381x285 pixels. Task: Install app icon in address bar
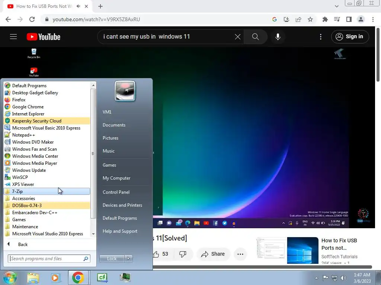pyautogui.click(x=286, y=19)
